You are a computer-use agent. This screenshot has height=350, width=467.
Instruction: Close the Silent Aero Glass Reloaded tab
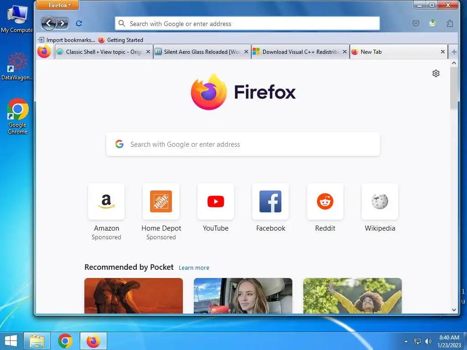click(x=246, y=52)
